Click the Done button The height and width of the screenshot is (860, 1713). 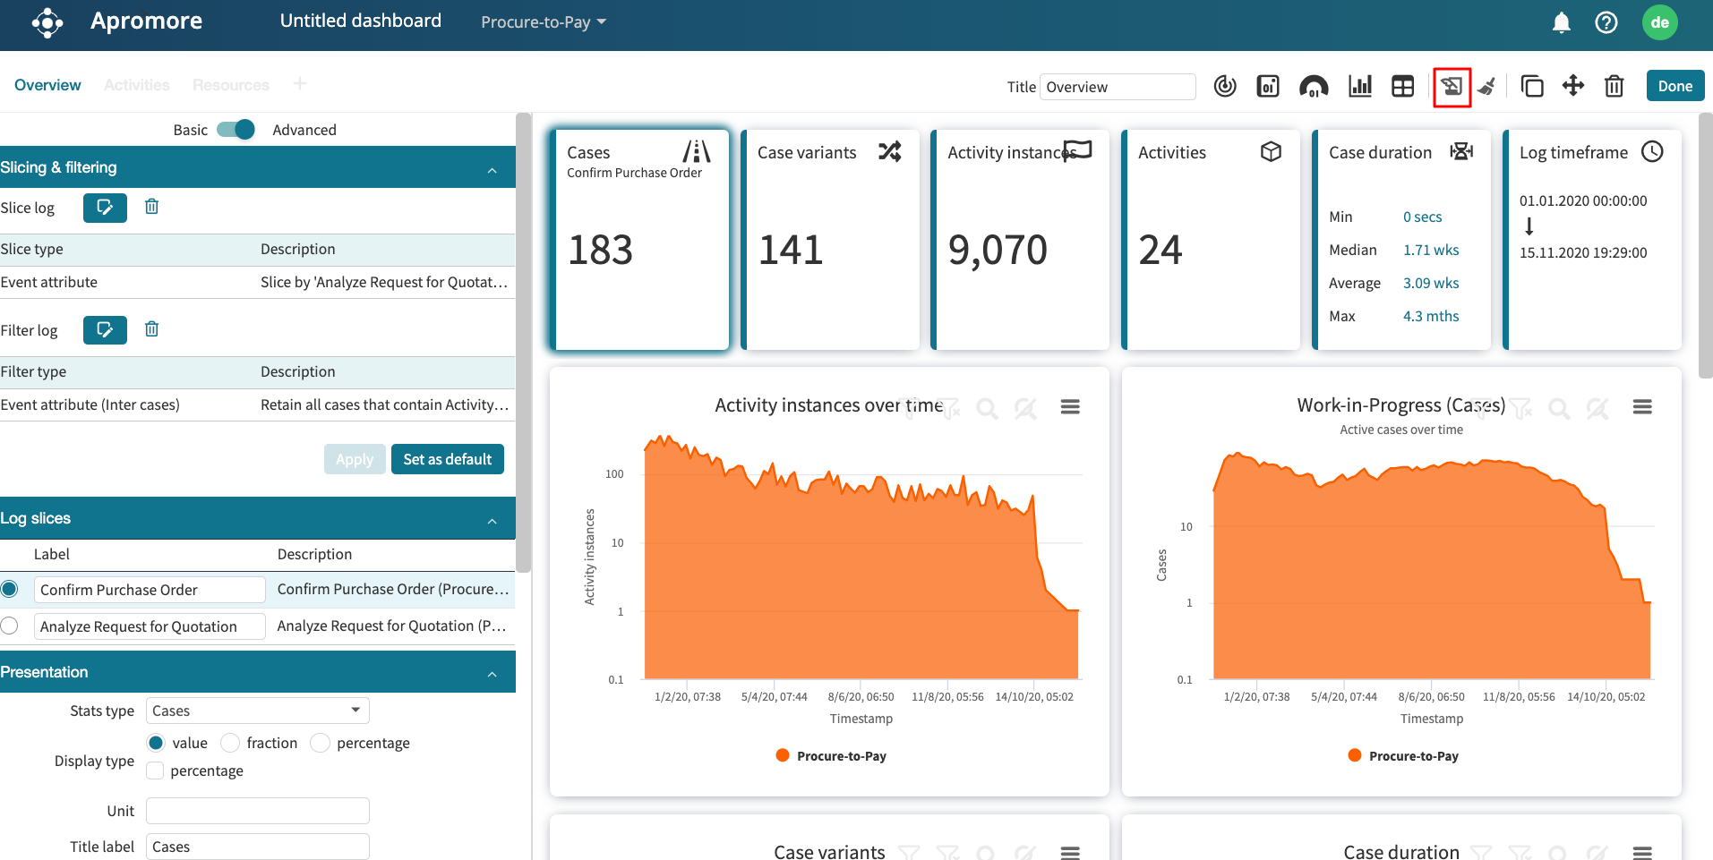(1674, 86)
